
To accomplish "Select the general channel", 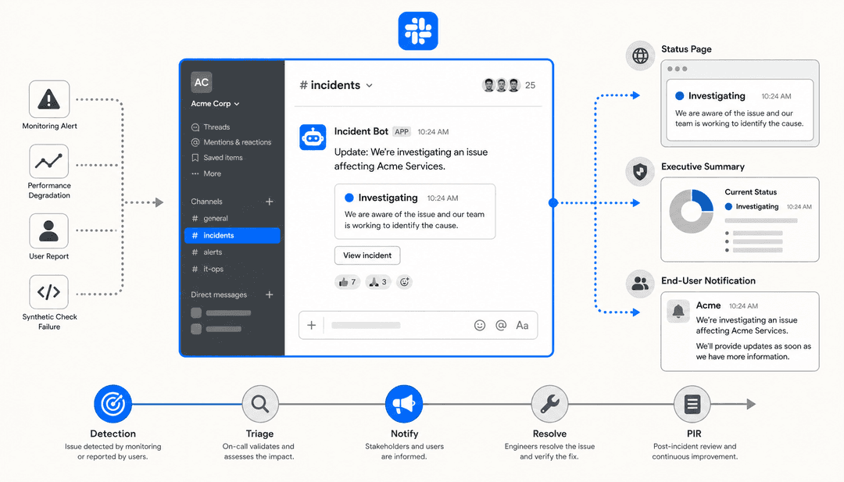I will [x=232, y=219].
